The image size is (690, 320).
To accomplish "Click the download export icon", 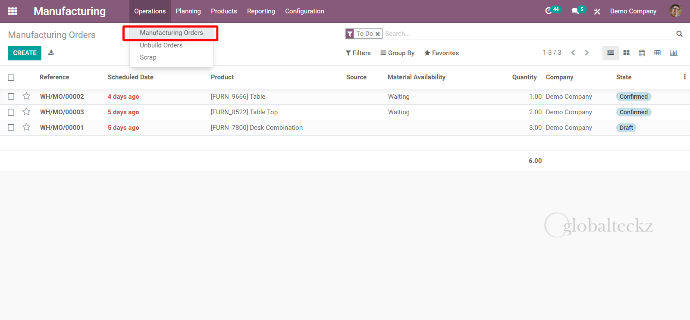I will click(x=51, y=53).
